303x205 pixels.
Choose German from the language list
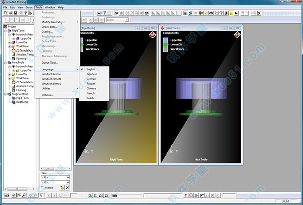(91, 79)
